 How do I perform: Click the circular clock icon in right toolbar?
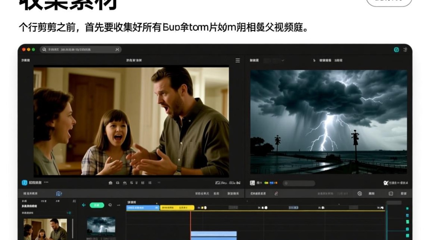coord(360,194)
